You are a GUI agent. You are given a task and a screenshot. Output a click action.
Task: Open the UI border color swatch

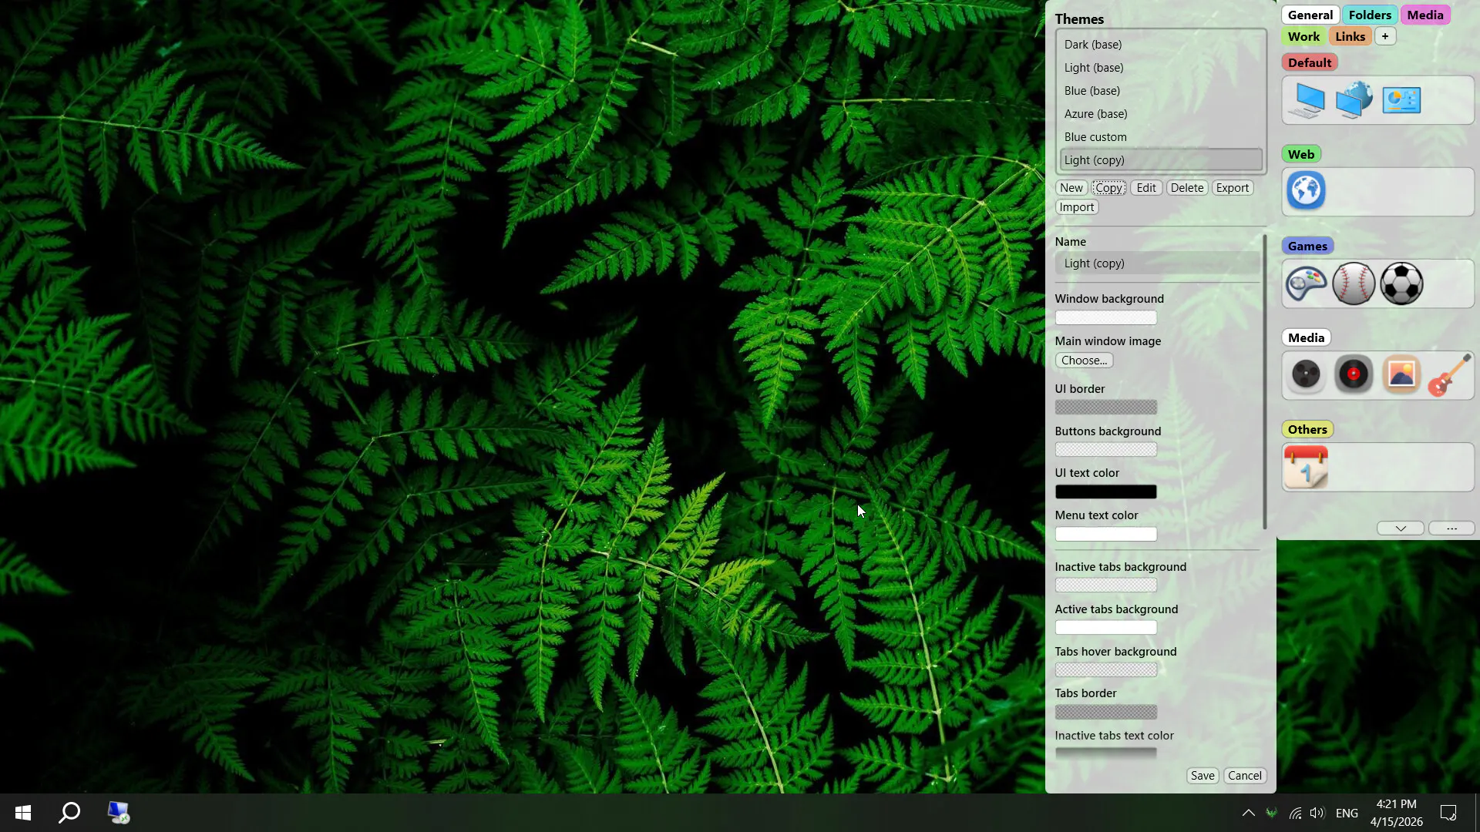(1106, 408)
